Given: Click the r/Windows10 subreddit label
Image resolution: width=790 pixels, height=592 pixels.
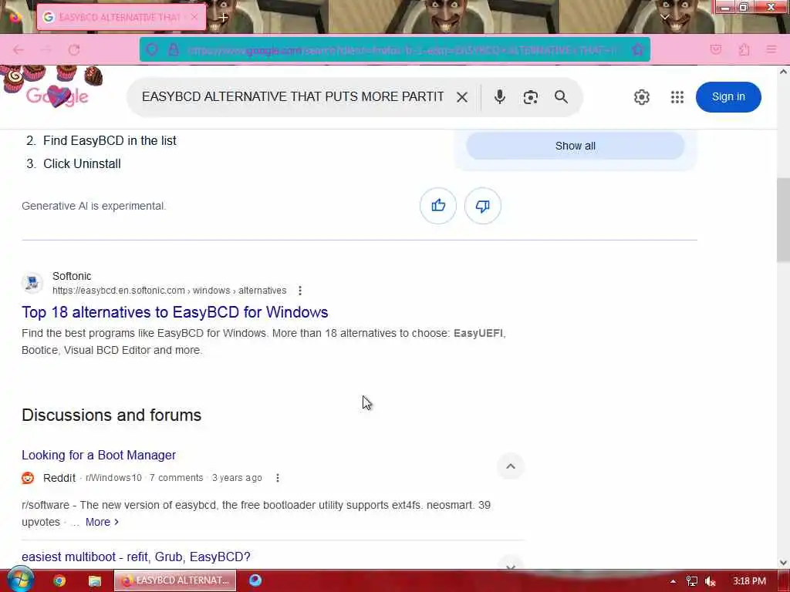Looking at the screenshot, I should point(113,478).
